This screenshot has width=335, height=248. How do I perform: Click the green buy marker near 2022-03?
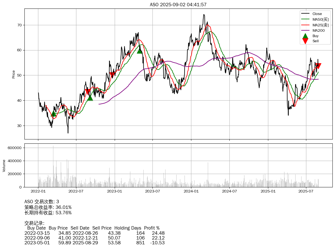53,114
